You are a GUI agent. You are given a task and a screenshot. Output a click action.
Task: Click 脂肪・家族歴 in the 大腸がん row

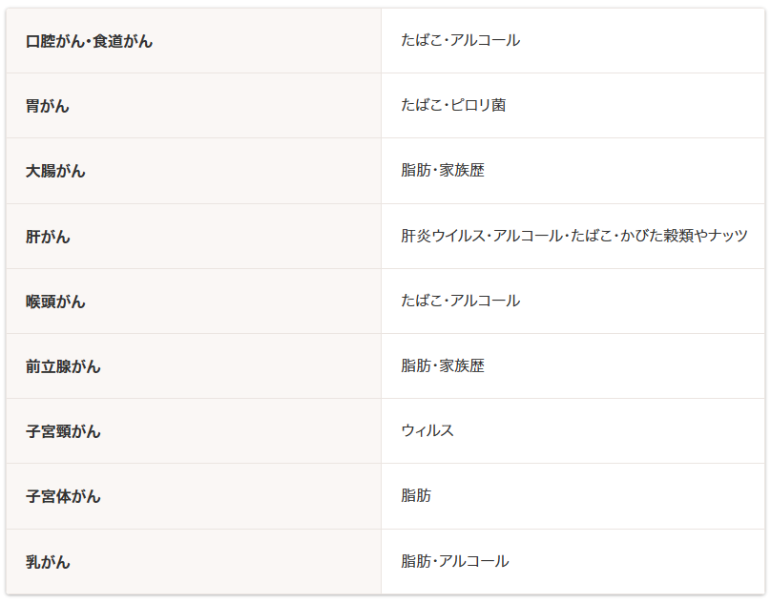pyautogui.click(x=443, y=170)
